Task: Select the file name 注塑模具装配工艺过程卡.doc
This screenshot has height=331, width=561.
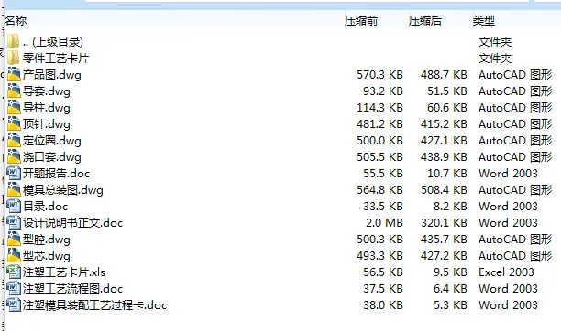Action: [x=94, y=304]
